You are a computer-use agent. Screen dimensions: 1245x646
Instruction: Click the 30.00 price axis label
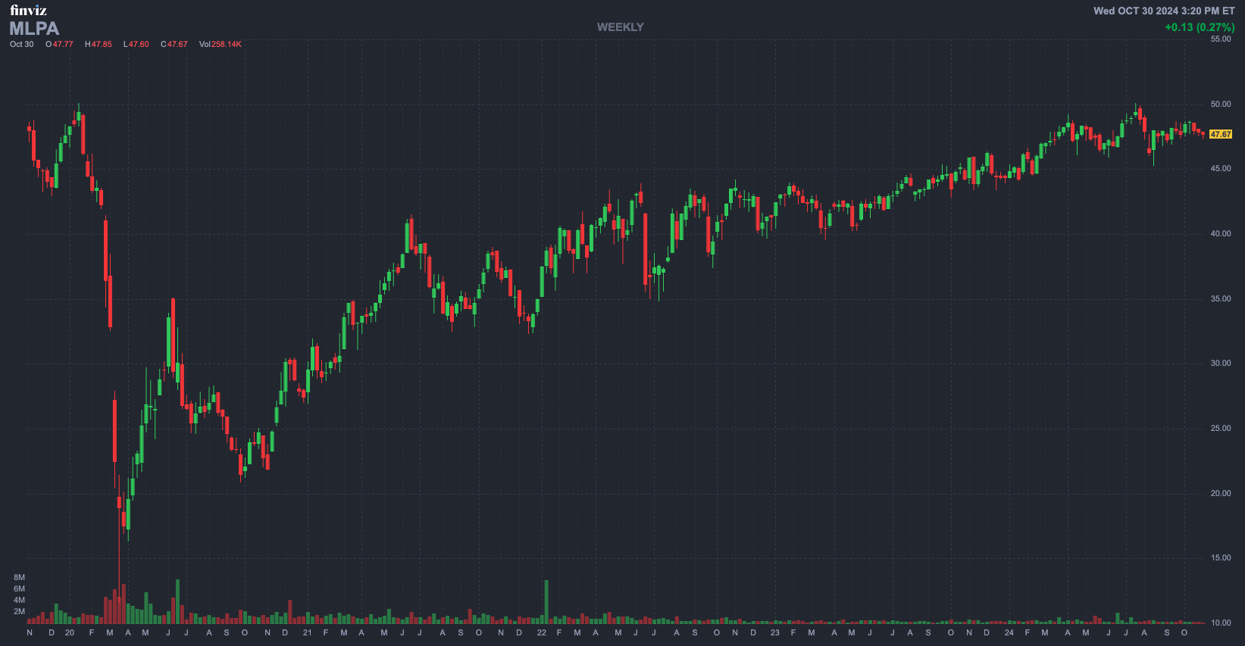coord(1221,364)
